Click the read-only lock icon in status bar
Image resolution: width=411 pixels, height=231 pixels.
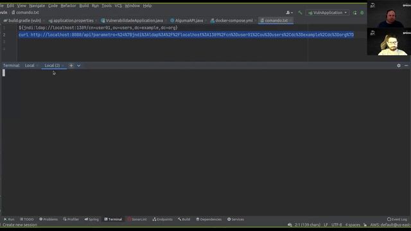pos(365,225)
